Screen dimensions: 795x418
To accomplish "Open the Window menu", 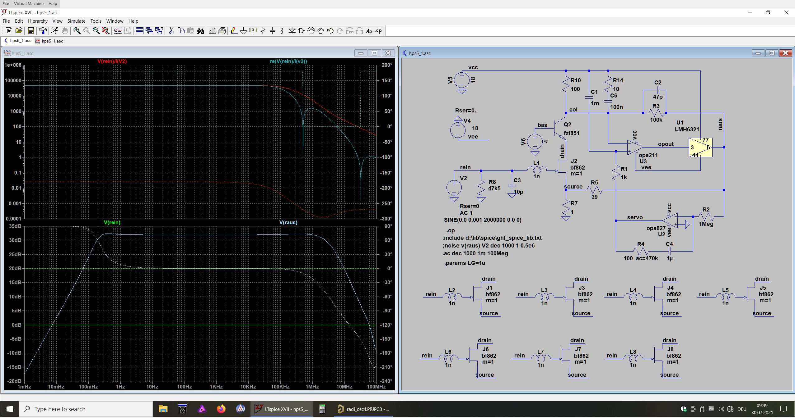I will pos(115,21).
